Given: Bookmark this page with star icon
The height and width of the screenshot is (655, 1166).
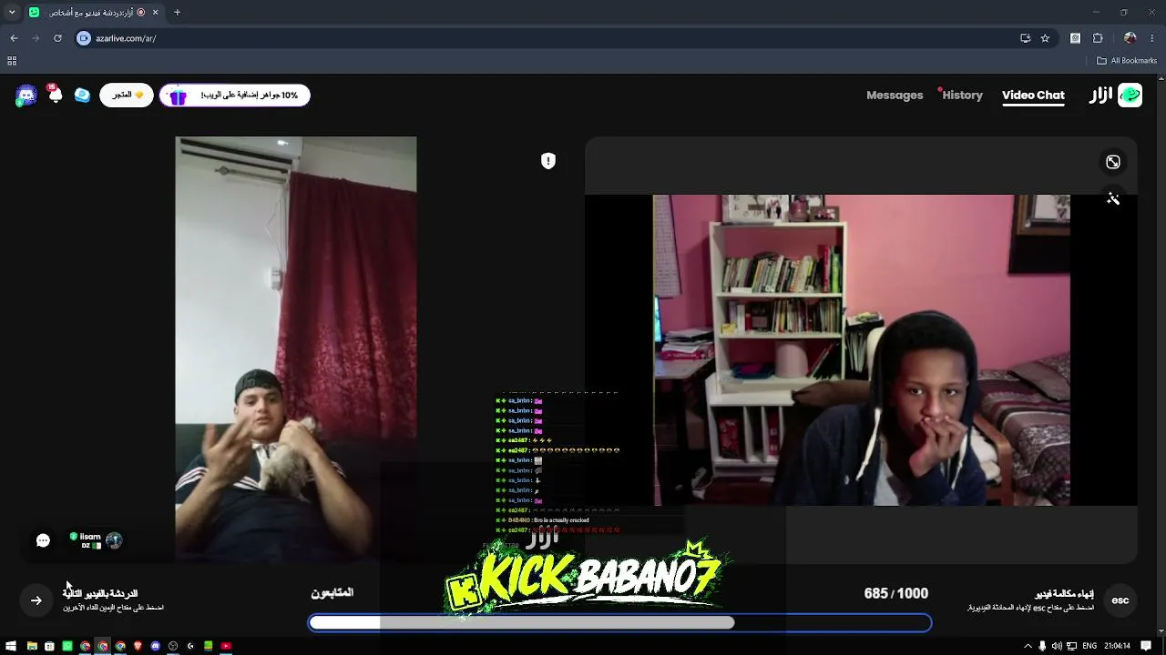Looking at the screenshot, I should 1045,38.
